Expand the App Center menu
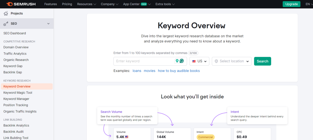Image resolution: width=313 pixels, height=140 pixels. [137, 4]
